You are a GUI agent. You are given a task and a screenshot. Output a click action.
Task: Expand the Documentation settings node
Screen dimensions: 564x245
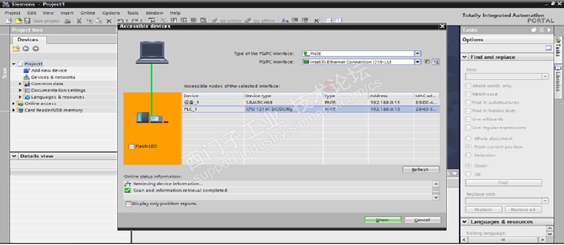[x=21, y=90]
